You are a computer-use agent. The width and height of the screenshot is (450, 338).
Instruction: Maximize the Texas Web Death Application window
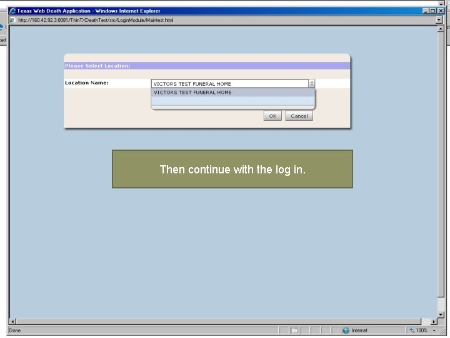tap(432, 11)
